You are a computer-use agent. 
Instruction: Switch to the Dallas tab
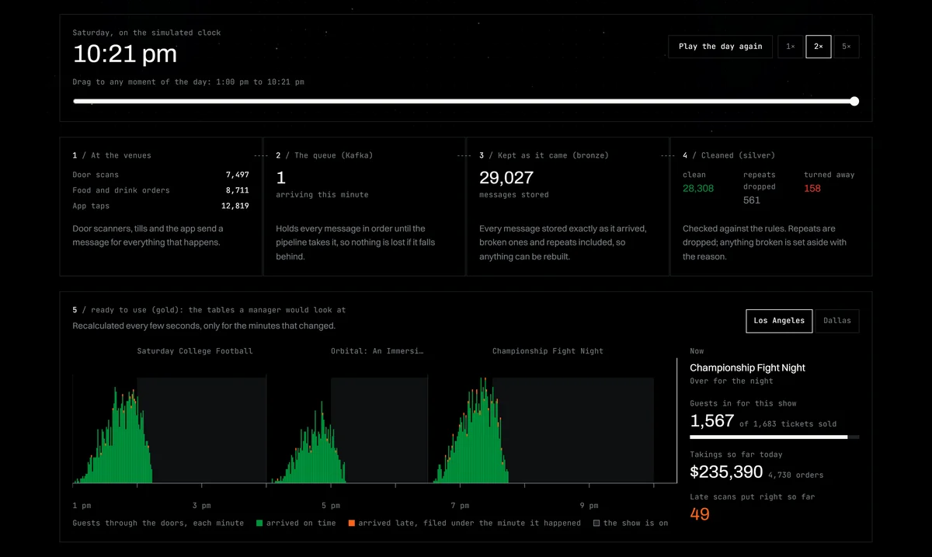click(837, 321)
